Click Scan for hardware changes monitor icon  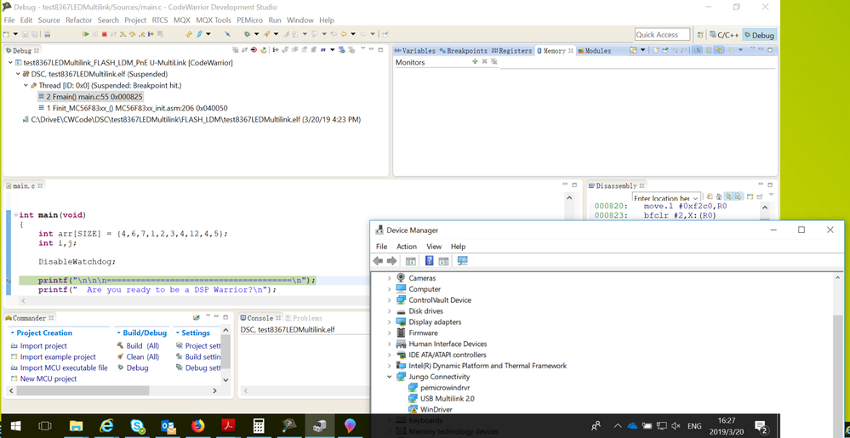[462, 261]
